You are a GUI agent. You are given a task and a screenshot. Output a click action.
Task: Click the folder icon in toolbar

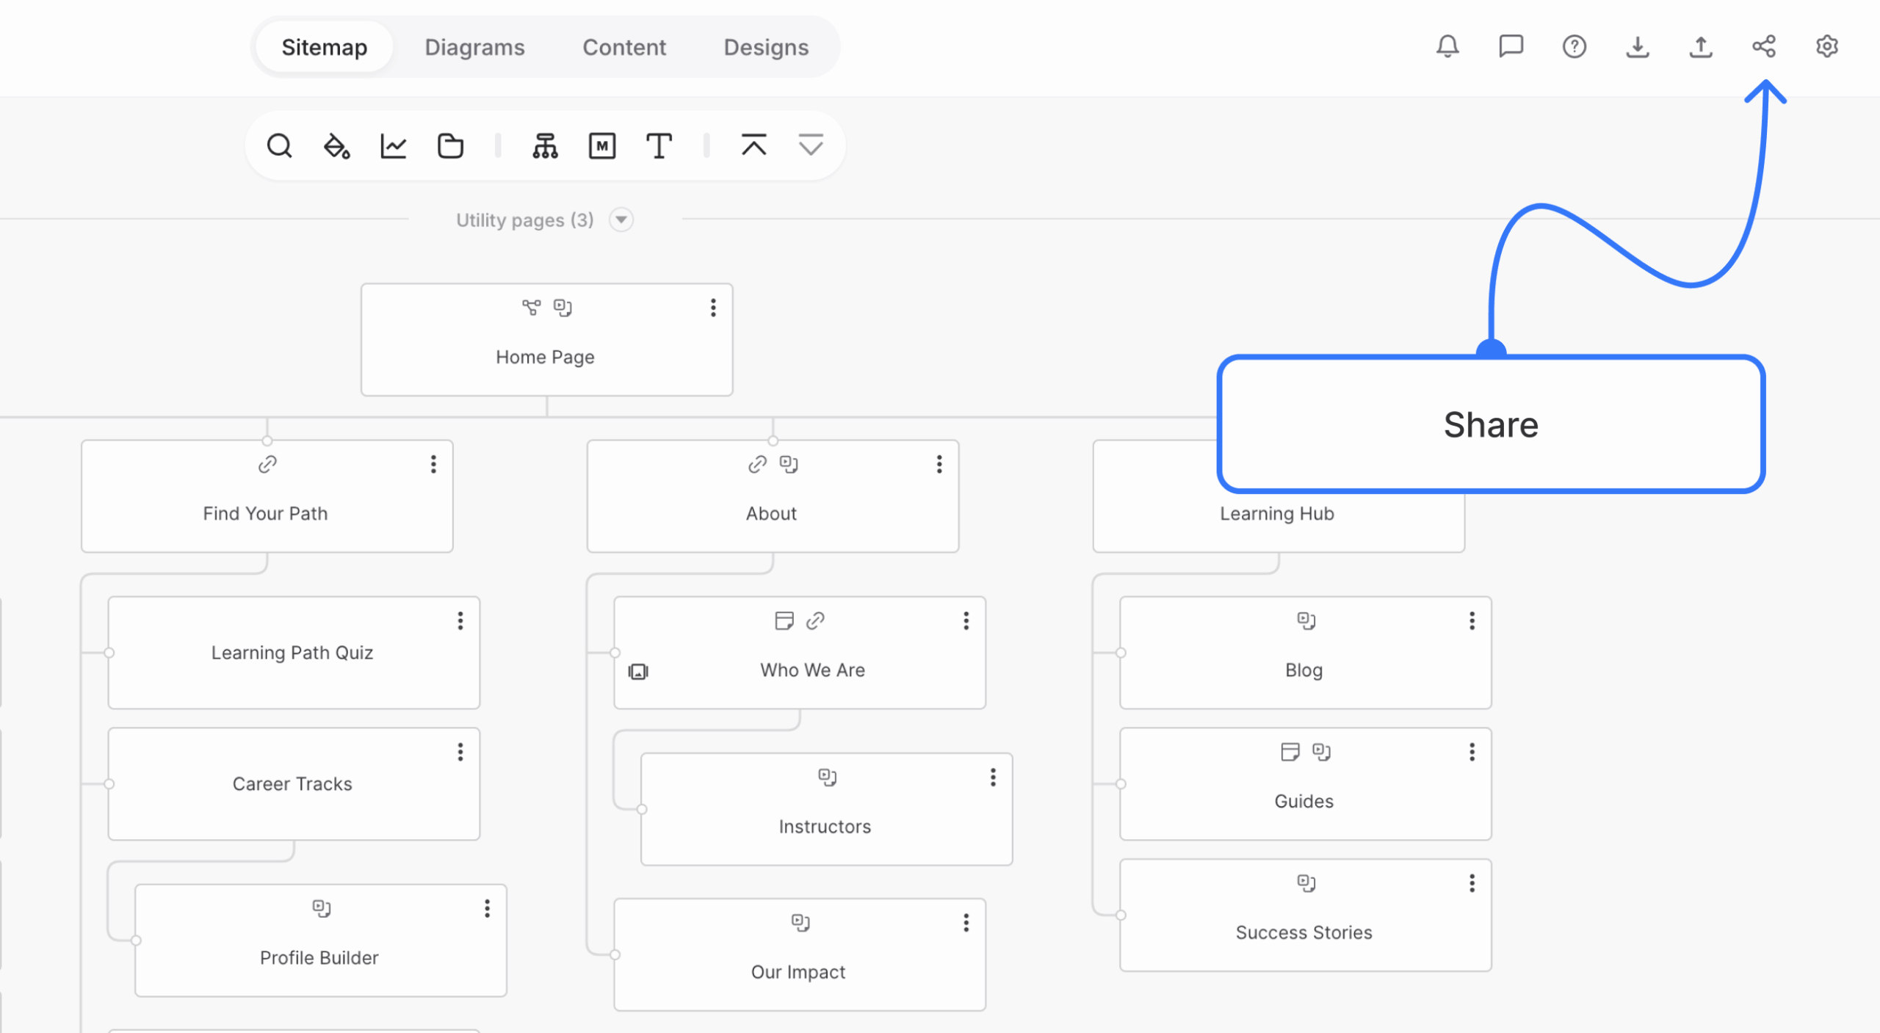(450, 145)
